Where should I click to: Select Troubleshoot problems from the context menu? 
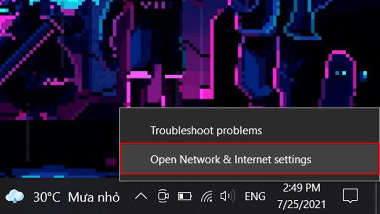(250, 130)
